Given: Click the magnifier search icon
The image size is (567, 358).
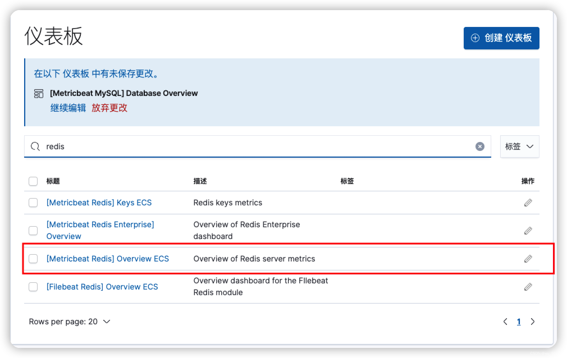Looking at the screenshot, I should (35, 146).
